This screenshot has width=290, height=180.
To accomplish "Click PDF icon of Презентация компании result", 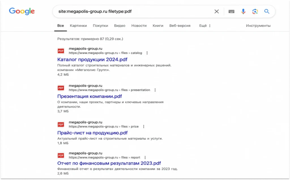I will tap(61, 88).
